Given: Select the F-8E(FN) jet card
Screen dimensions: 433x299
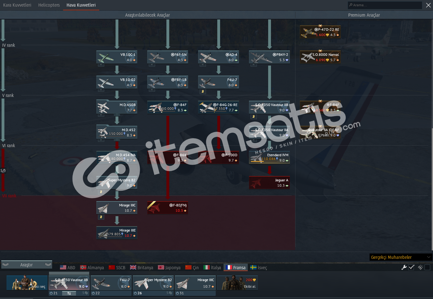Looking at the screenshot, I should click(x=168, y=208).
